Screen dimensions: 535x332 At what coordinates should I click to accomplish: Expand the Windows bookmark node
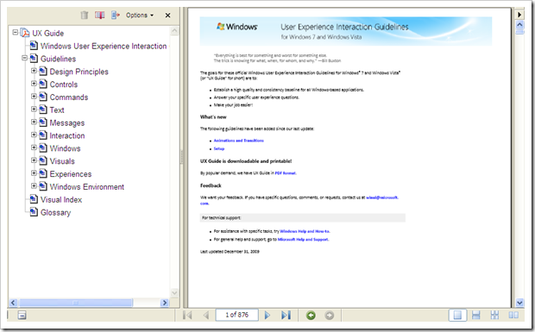pos(34,147)
